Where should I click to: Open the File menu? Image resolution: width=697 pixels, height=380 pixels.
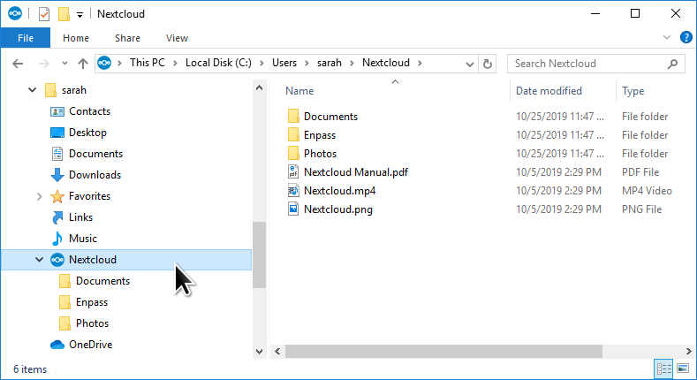coord(26,38)
